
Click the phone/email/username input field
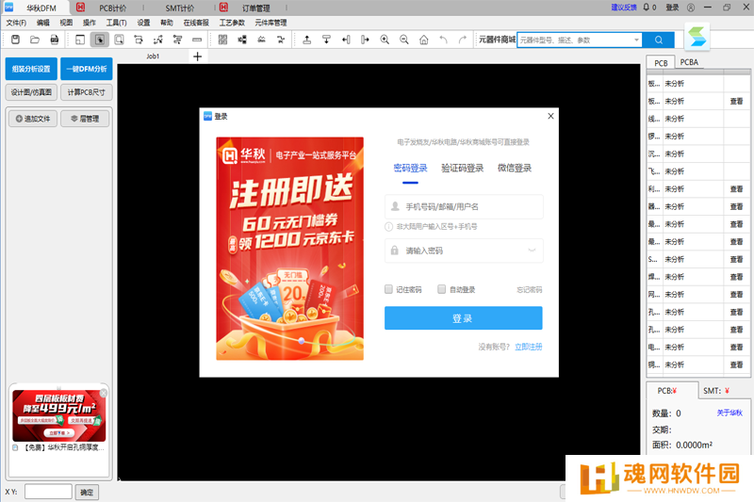click(x=464, y=206)
